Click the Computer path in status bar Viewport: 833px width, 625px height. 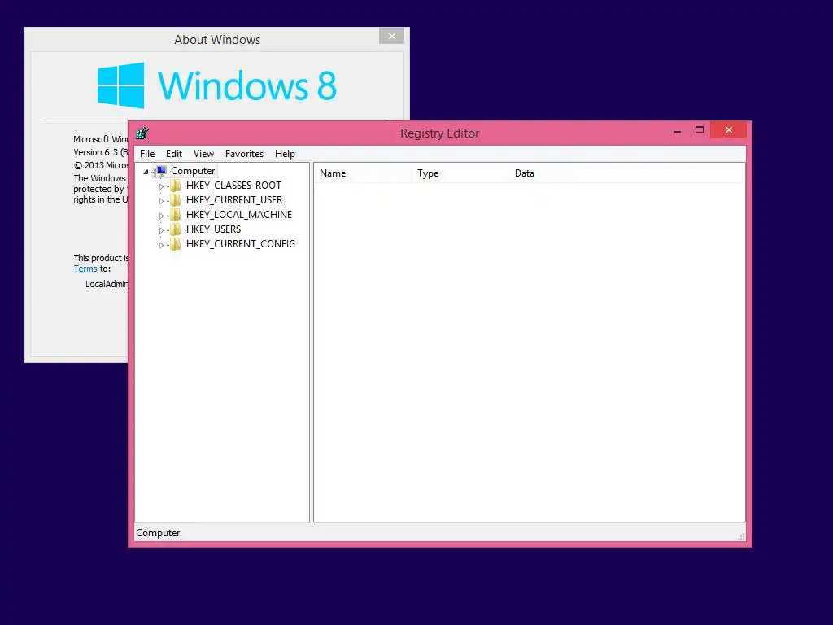158,533
